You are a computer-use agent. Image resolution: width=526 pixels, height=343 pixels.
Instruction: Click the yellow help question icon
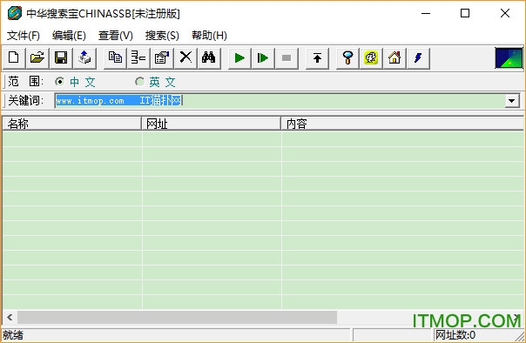[x=371, y=58]
